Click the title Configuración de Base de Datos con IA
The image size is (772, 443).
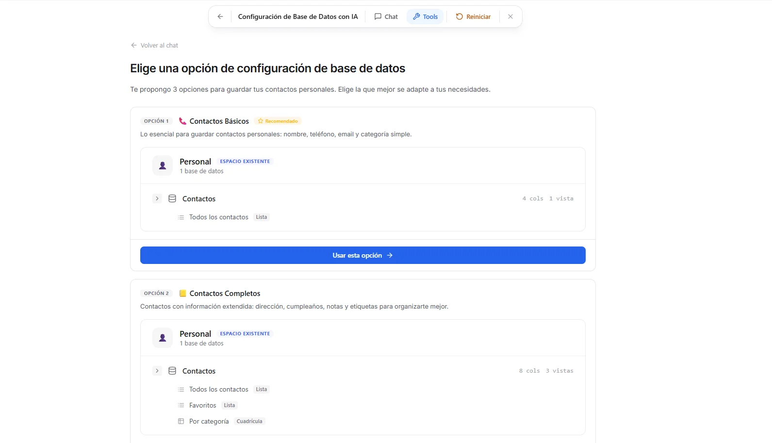(298, 16)
